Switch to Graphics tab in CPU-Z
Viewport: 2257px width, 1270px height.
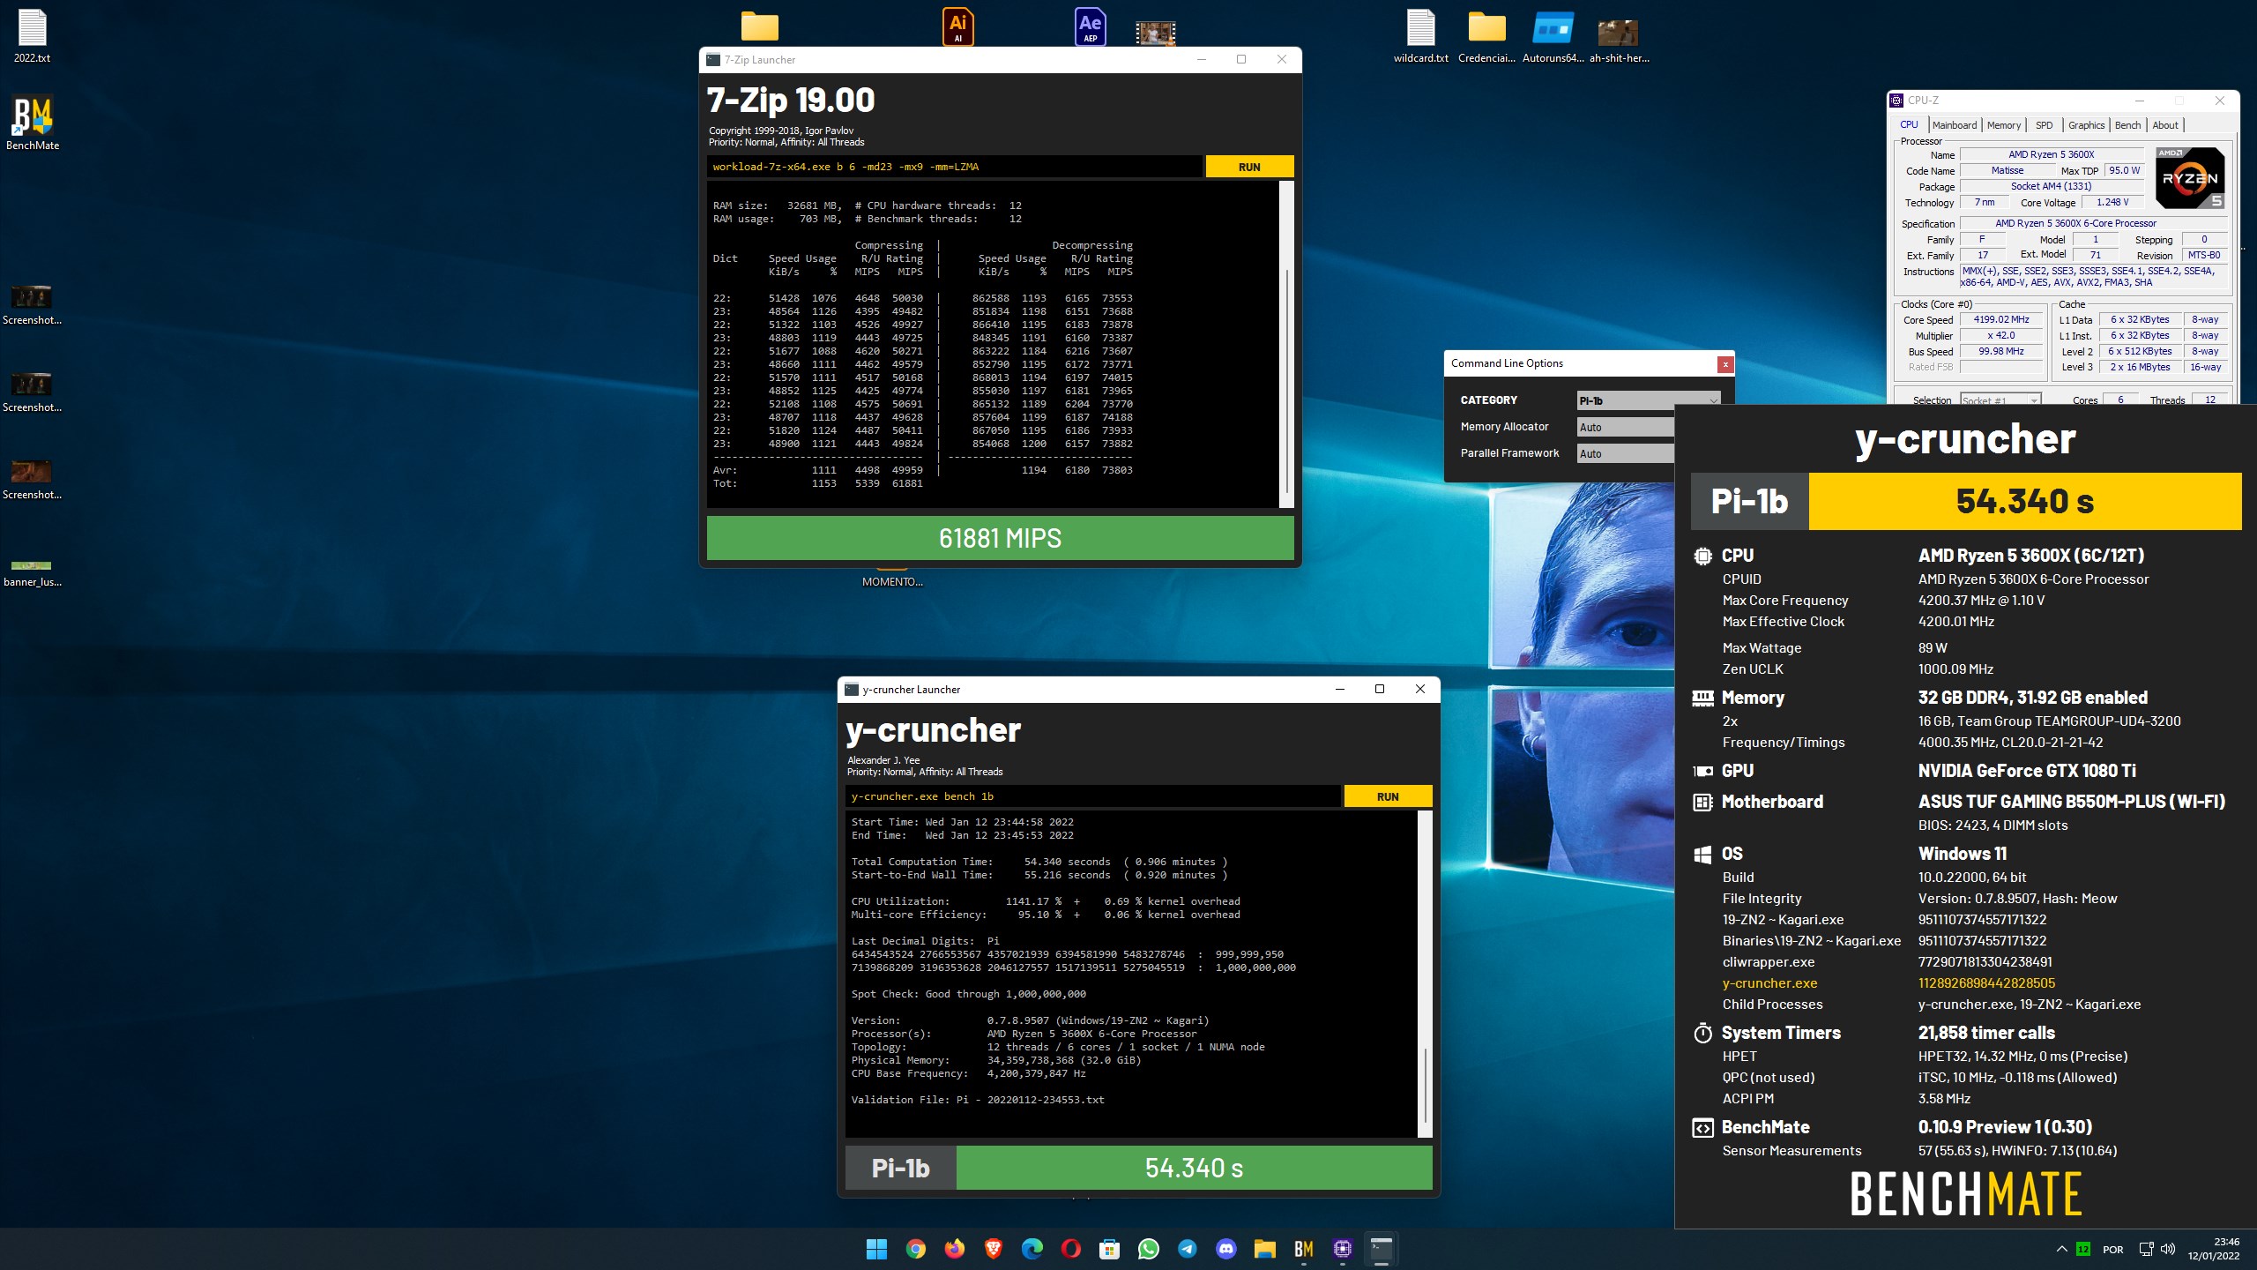tap(2086, 125)
